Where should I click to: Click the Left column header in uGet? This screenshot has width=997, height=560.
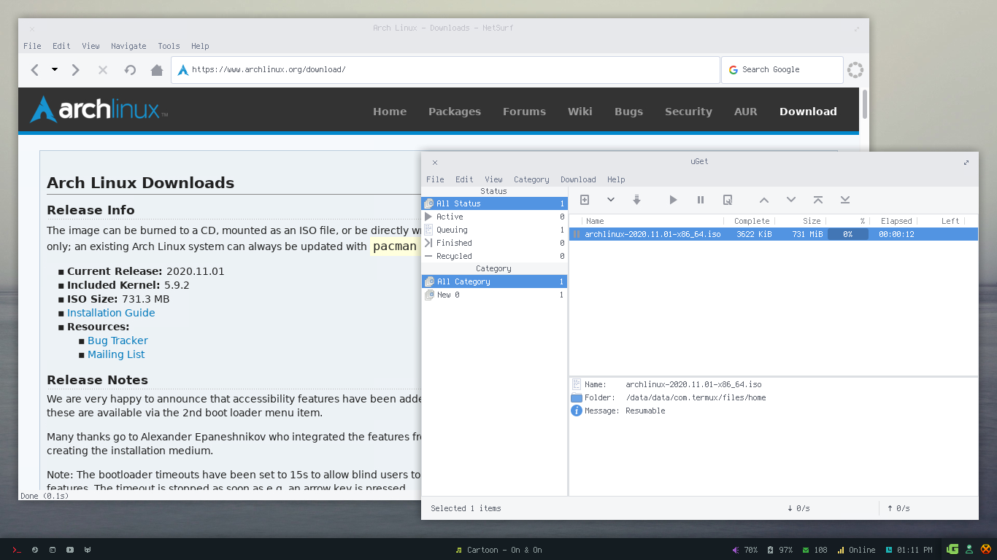pos(941,221)
